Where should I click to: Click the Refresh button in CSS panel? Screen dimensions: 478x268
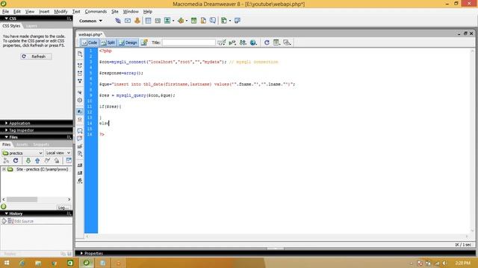pyautogui.click(x=36, y=57)
